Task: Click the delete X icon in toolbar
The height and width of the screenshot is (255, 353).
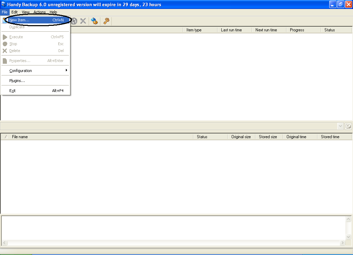Action: click(x=83, y=21)
